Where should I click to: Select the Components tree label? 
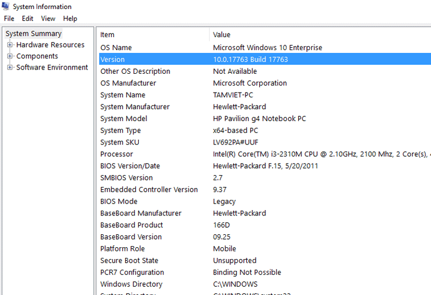37,56
